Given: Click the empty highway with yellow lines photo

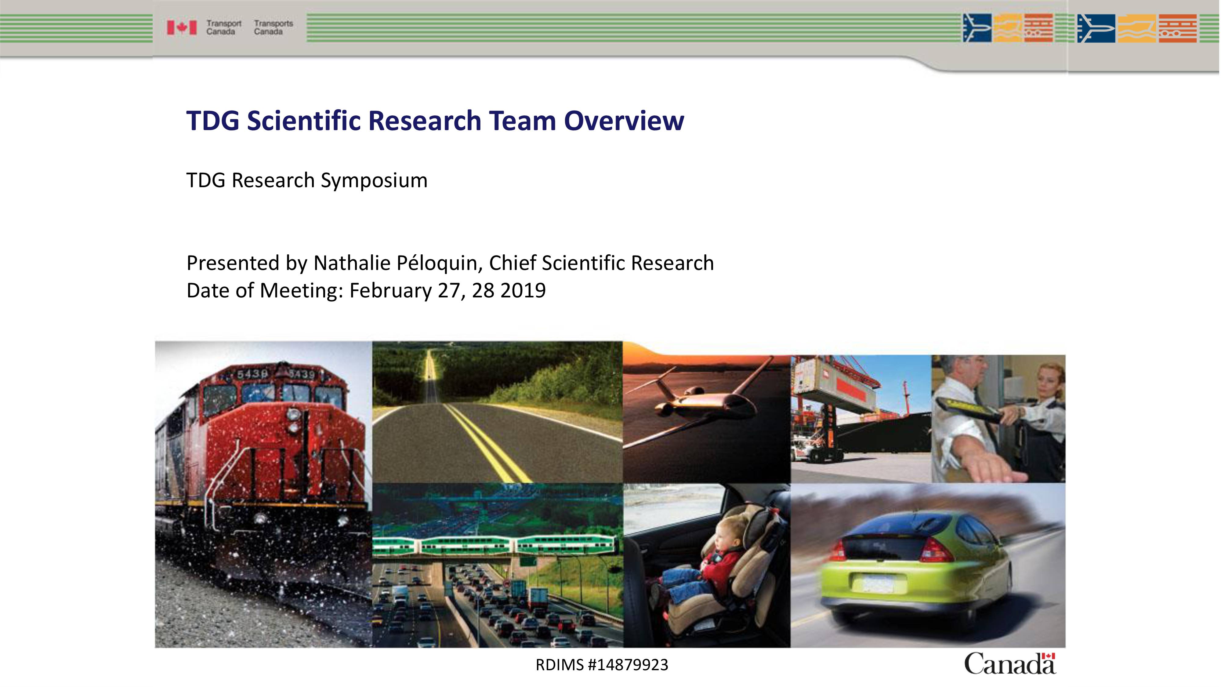Looking at the screenshot, I should 497,412.
